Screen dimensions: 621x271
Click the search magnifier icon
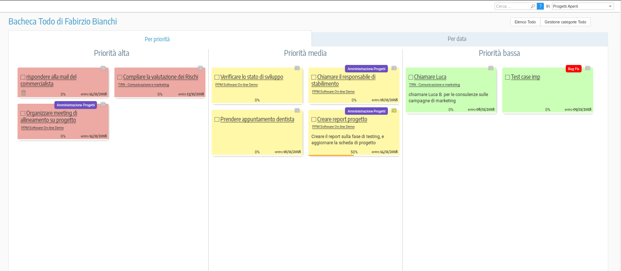point(533,6)
